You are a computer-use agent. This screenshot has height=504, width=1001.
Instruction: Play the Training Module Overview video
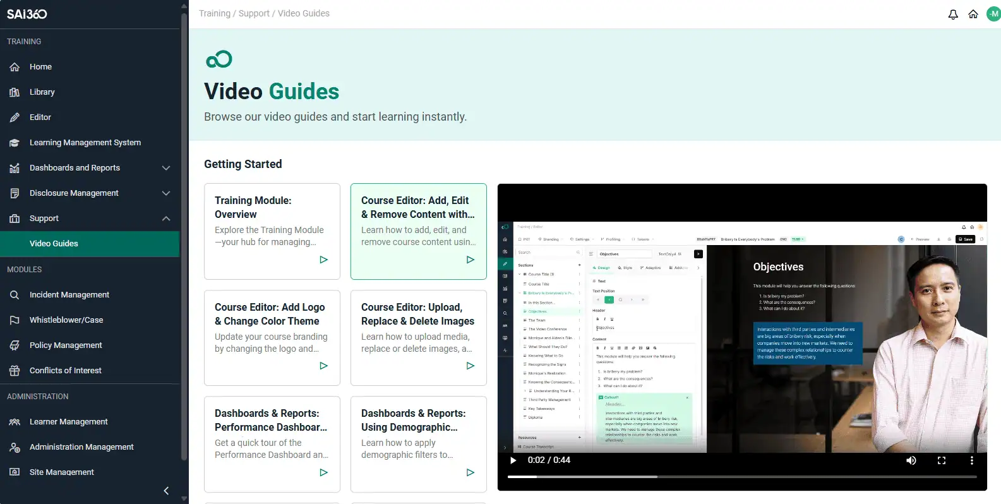[x=323, y=260]
